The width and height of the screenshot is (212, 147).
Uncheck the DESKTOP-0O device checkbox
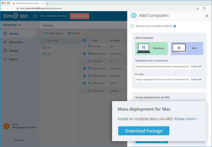(85, 54)
